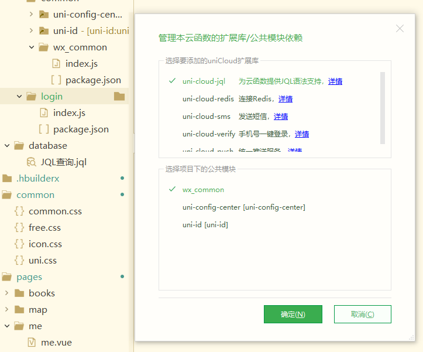Viewport: 423px width, 352px height.
Task: Select the uni-cloud-verify extension library
Action: coord(209,134)
